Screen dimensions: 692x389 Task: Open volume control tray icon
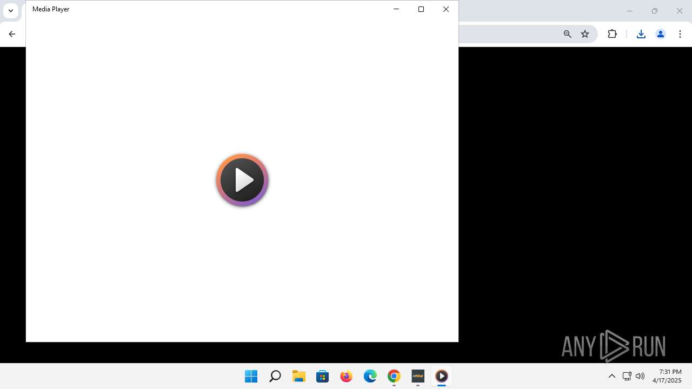point(640,376)
